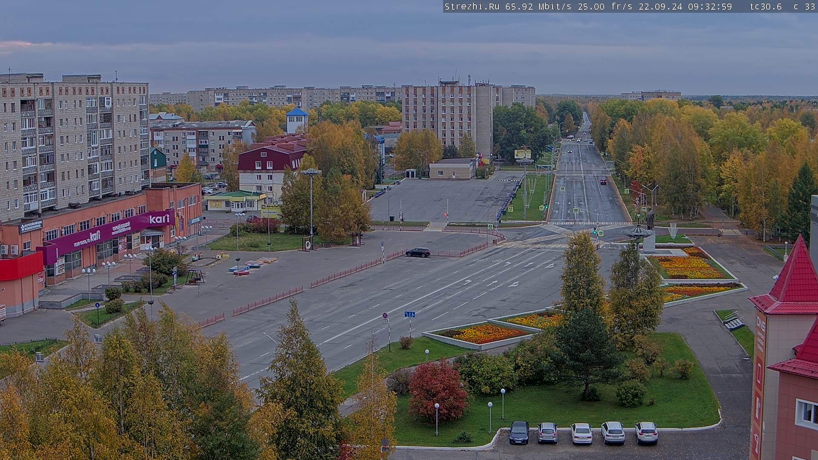The height and width of the screenshot is (460, 818).
Task: Click the tc30.6 overlay value
Action: (766, 6)
